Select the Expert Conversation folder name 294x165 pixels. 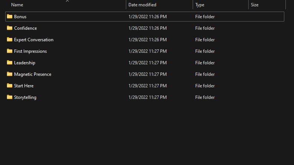pyautogui.click(x=34, y=40)
